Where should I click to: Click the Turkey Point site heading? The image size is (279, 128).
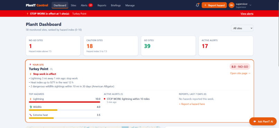[x=38, y=69]
